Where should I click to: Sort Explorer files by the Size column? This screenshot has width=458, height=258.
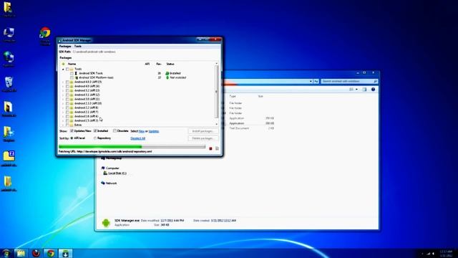(260, 96)
